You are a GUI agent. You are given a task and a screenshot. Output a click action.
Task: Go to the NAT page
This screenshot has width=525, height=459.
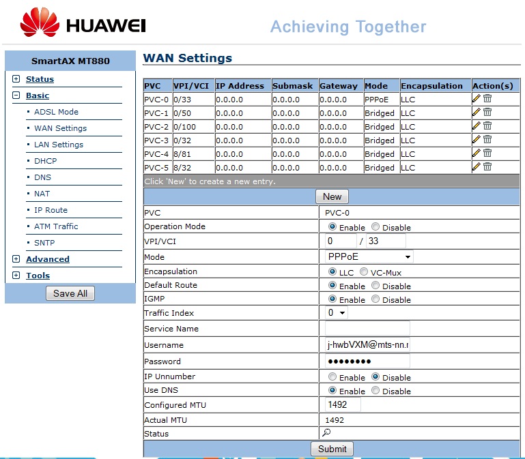(42, 194)
